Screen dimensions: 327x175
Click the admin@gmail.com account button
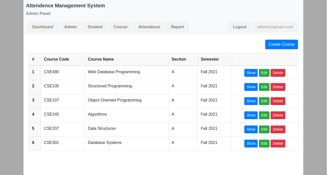[275, 27]
